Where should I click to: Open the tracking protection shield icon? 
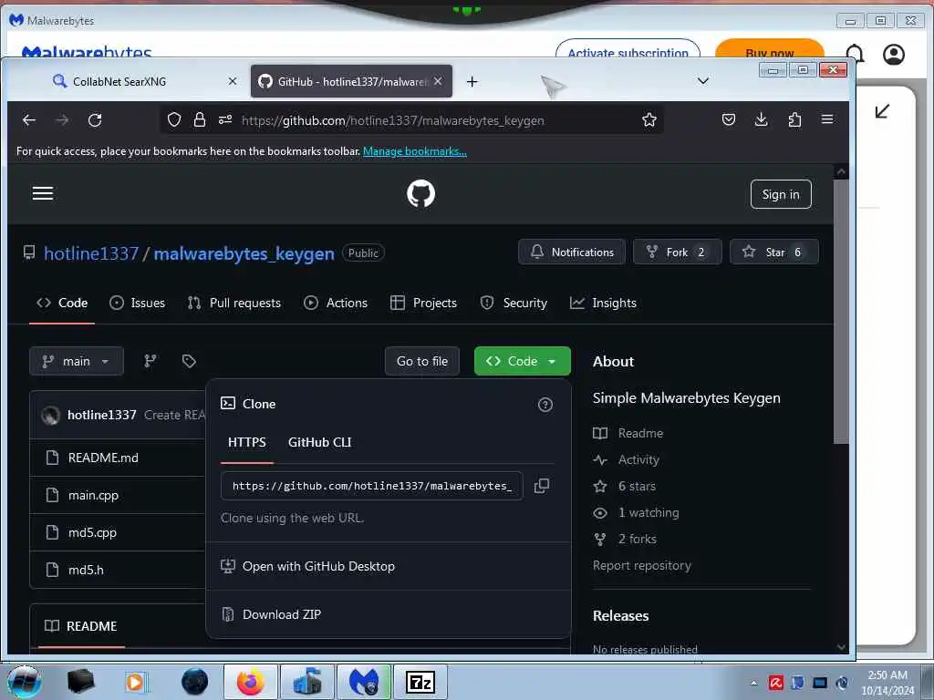pos(174,120)
